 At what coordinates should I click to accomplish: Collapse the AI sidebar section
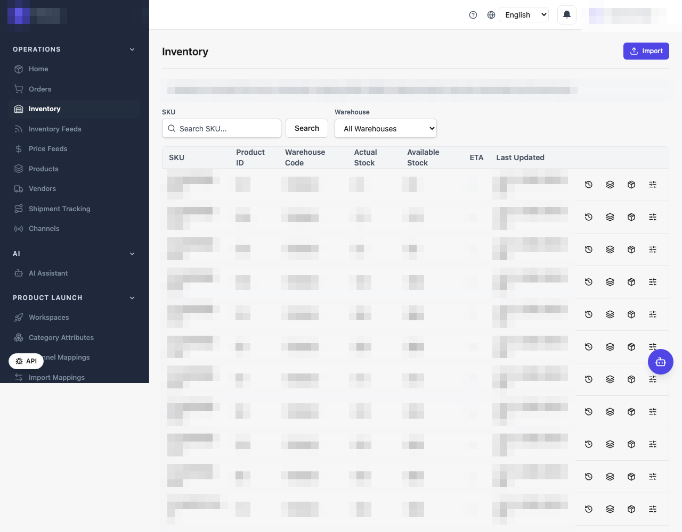[x=132, y=254]
